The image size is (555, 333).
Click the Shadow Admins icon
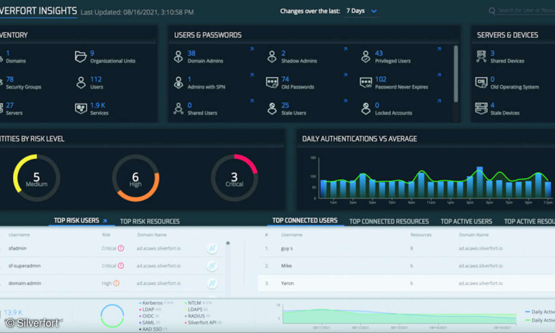pyautogui.click(x=272, y=56)
